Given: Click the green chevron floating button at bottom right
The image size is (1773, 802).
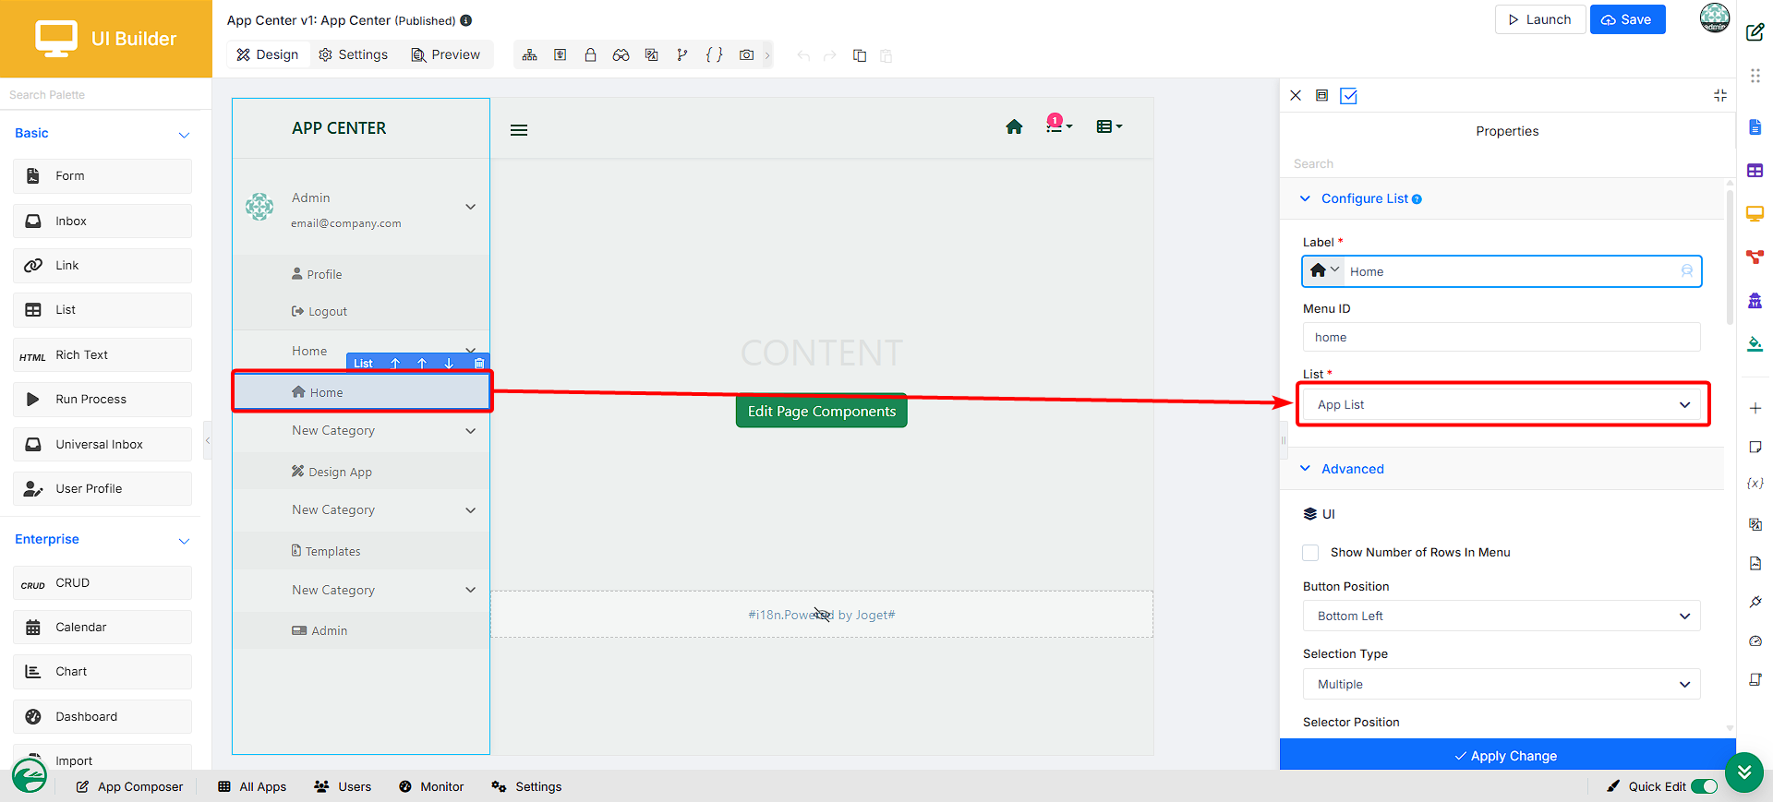Looking at the screenshot, I should 1743,772.
